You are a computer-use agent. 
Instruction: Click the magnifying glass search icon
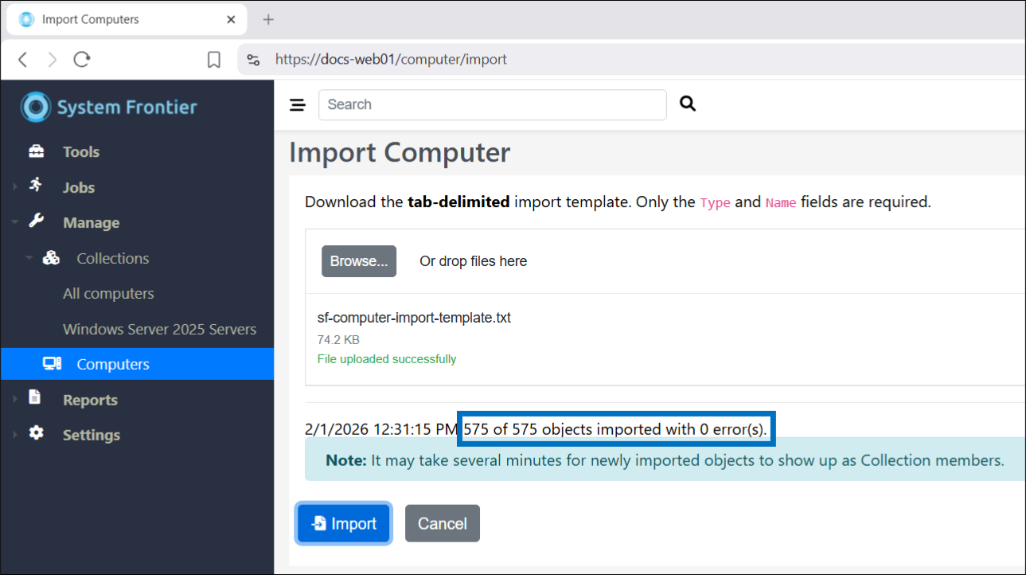point(688,104)
